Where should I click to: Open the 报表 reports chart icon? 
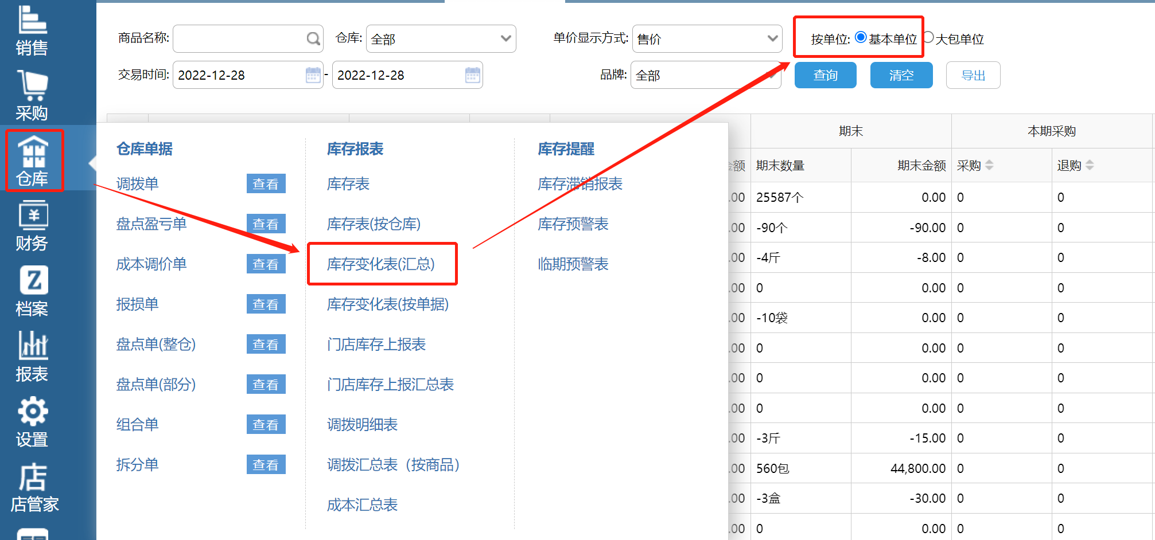coord(32,357)
